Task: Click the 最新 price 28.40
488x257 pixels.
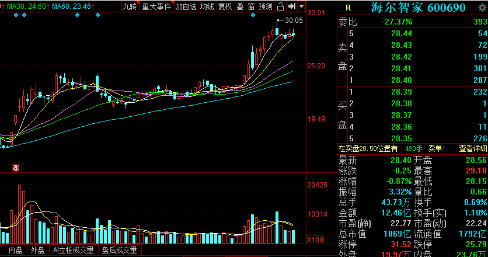Action: tap(401, 161)
